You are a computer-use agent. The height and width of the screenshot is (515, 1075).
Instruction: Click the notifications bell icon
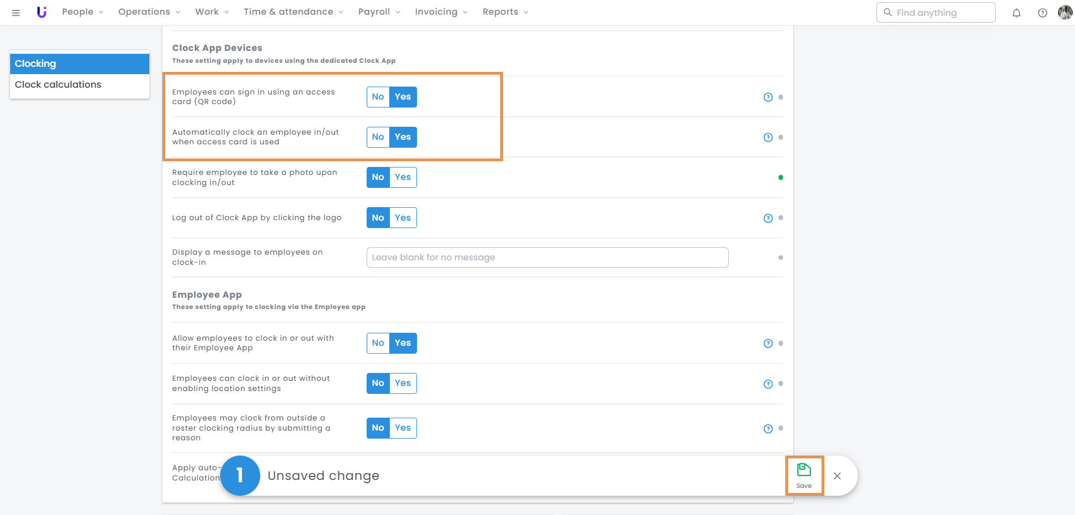(1016, 12)
